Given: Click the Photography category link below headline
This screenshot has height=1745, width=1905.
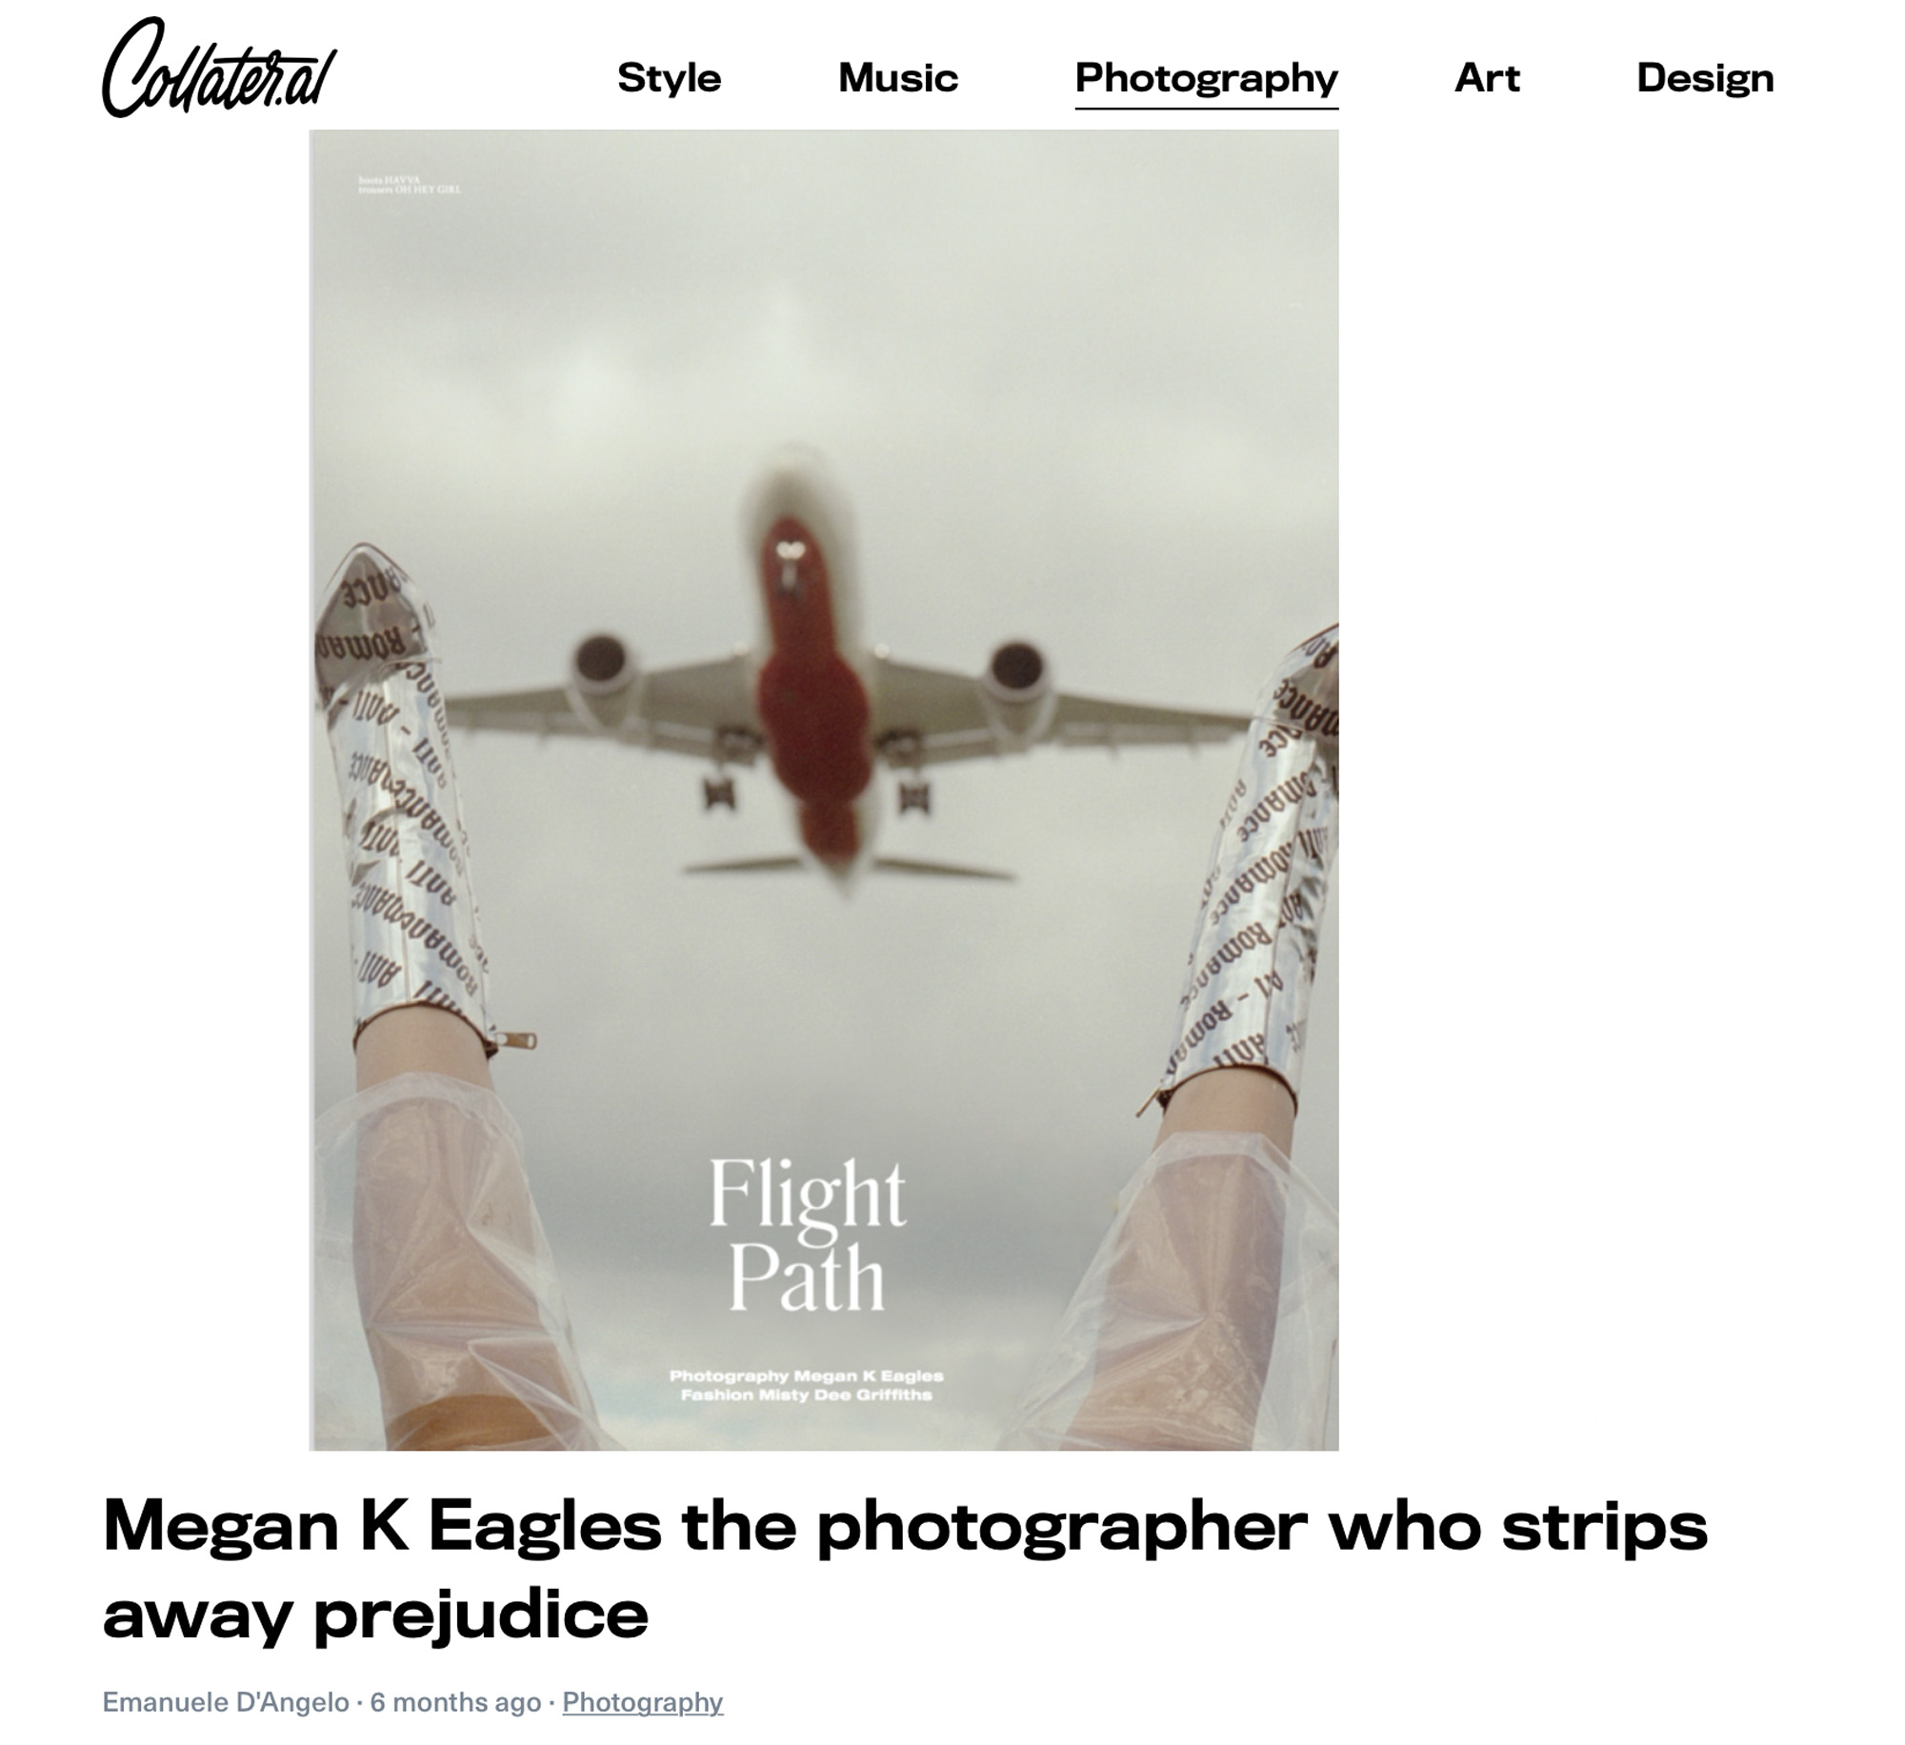Looking at the screenshot, I should 643,1703.
